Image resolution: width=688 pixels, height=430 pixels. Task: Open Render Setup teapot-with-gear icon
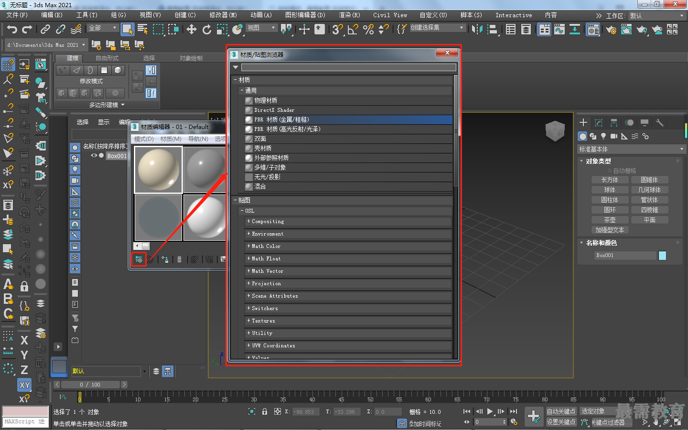point(611,30)
